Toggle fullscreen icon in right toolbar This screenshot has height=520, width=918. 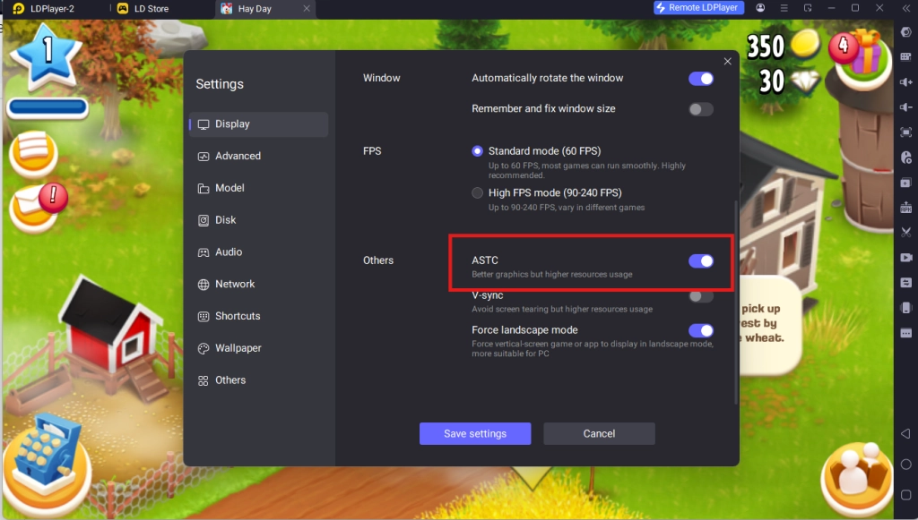pos(906,132)
